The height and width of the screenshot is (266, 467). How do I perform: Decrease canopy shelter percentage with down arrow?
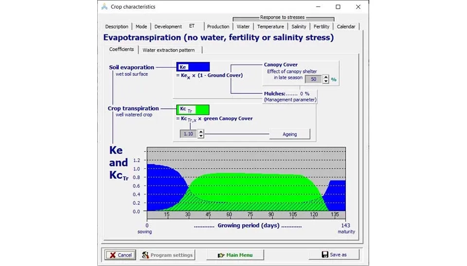click(326, 81)
